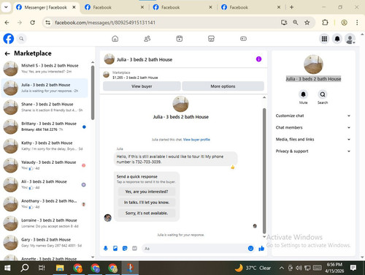Open the Anothany conversation
Image resolution: width=365 pixels, height=275 pixels.
click(x=45, y=204)
